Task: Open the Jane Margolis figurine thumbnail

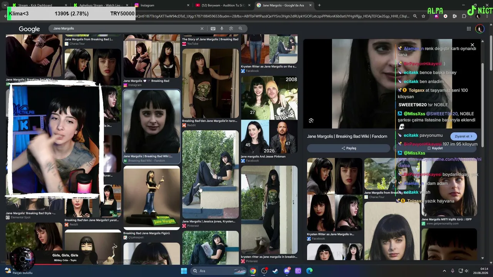Action: 152,197
